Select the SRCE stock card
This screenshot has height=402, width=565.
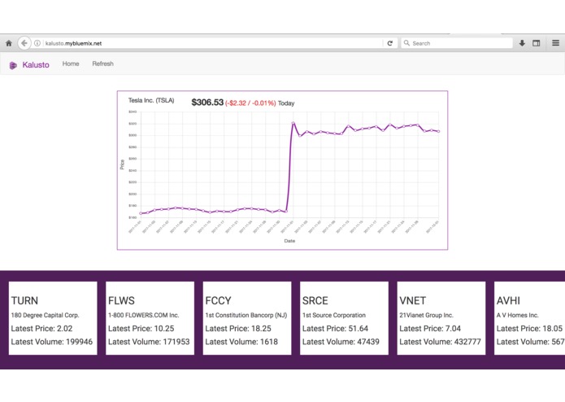[344, 318]
